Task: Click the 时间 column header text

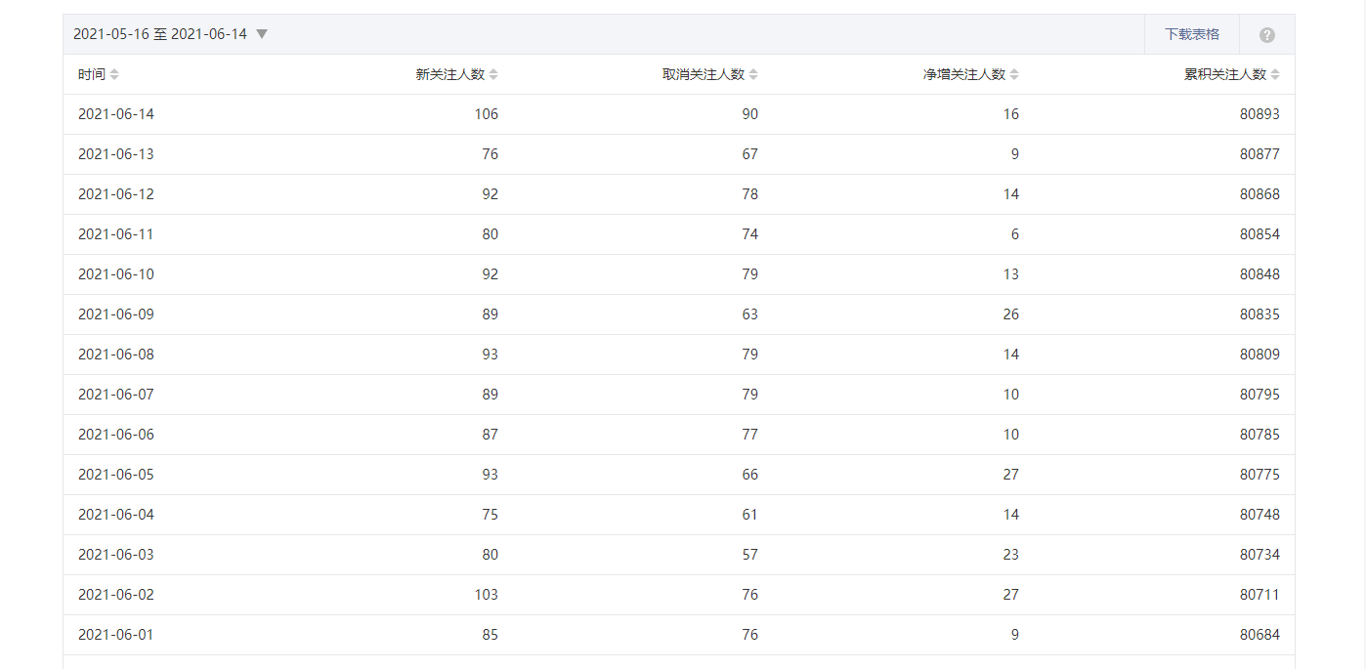Action: (92, 75)
